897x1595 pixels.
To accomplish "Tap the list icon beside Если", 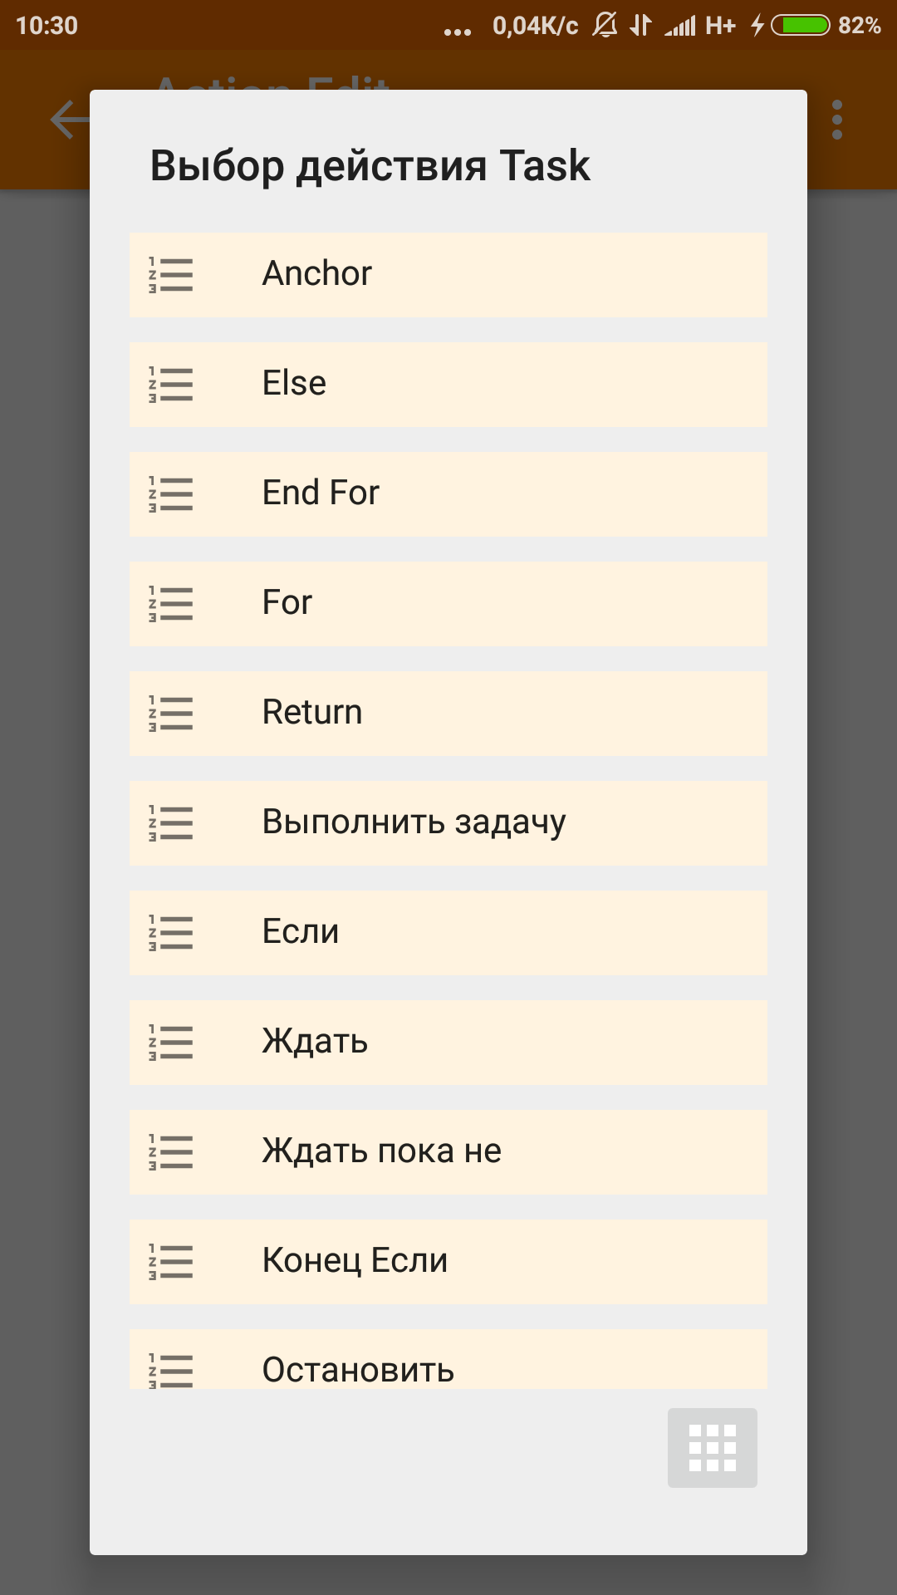I will (170, 933).
